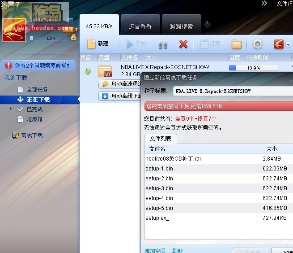Click the 727.94KB size cell
The width and height of the screenshot is (293, 253).
275,218
